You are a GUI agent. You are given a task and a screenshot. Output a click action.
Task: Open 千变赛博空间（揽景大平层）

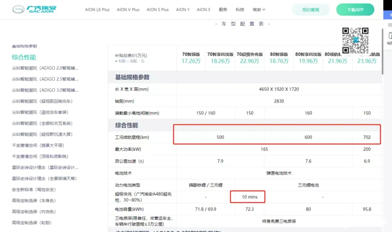tap(38, 145)
